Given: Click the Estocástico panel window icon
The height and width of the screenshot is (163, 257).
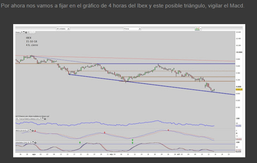Looking at the screenshot, I should point(33,142).
